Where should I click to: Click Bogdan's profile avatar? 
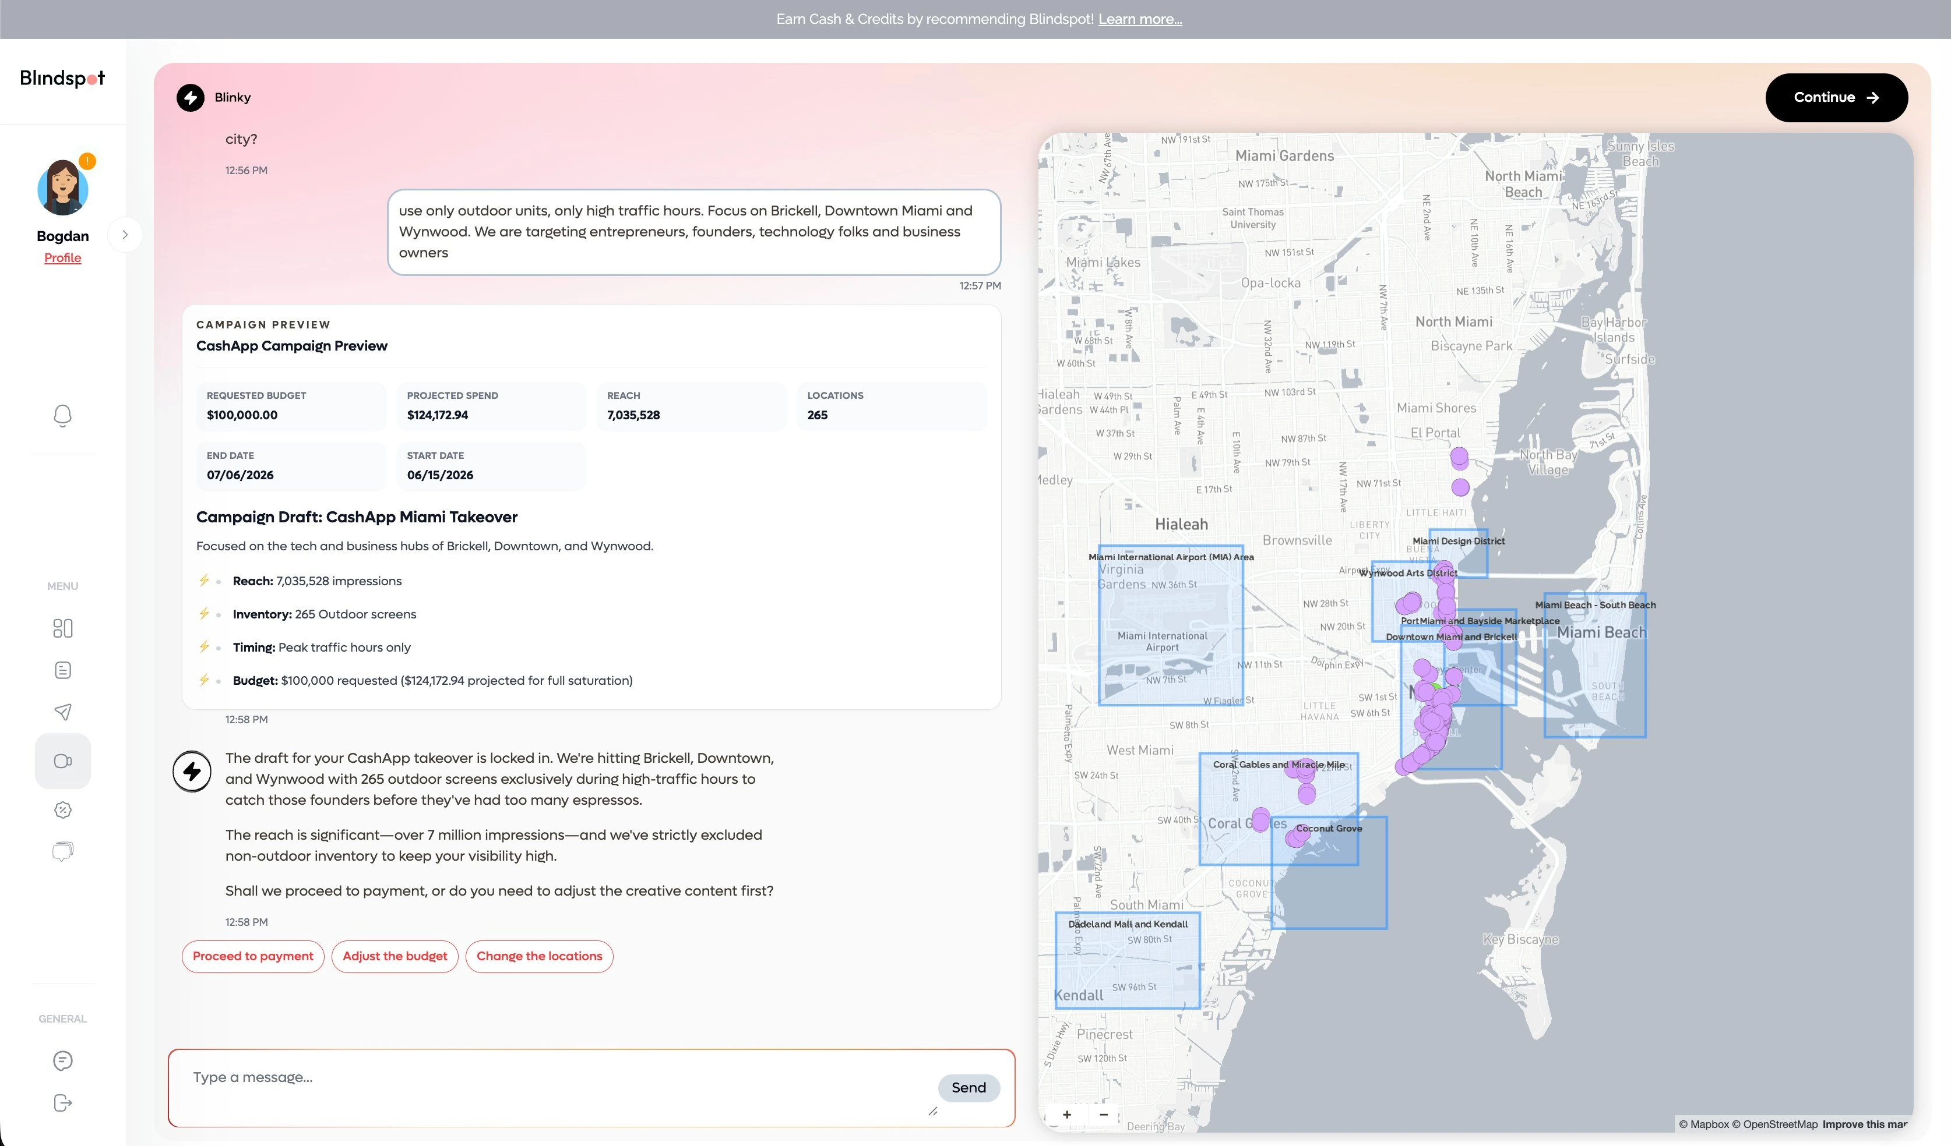point(63,188)
